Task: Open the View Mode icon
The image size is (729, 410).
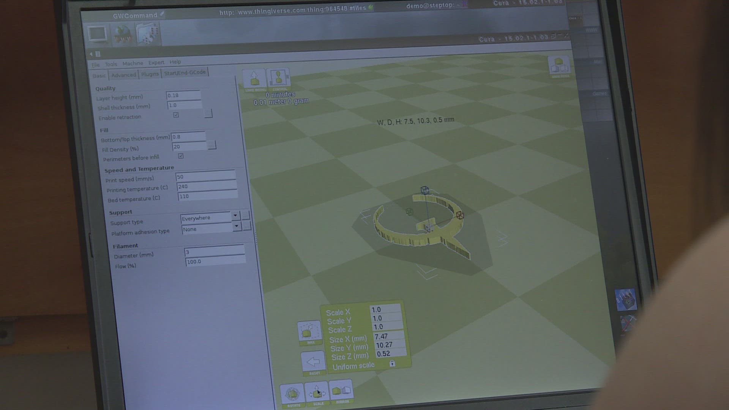Action: click(x=559, y=66)
